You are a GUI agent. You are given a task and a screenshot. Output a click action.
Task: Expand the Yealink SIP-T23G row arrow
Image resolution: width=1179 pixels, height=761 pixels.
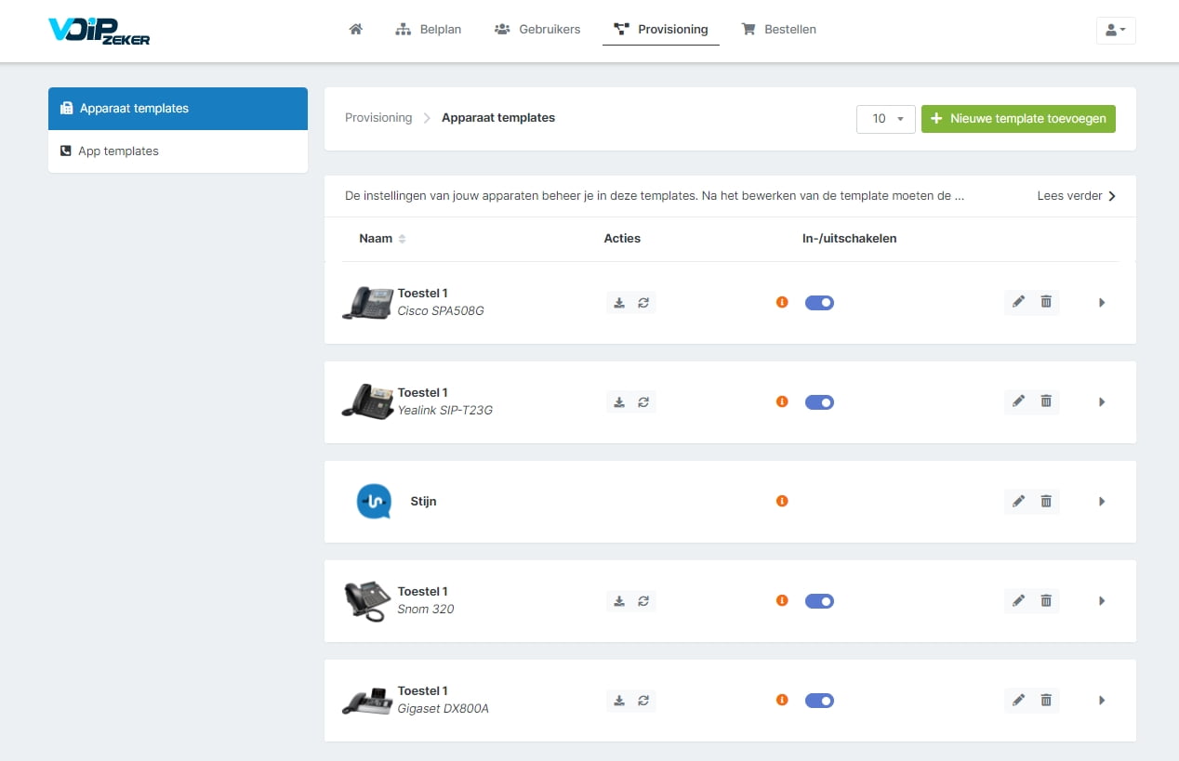(x=1102, y=402)
